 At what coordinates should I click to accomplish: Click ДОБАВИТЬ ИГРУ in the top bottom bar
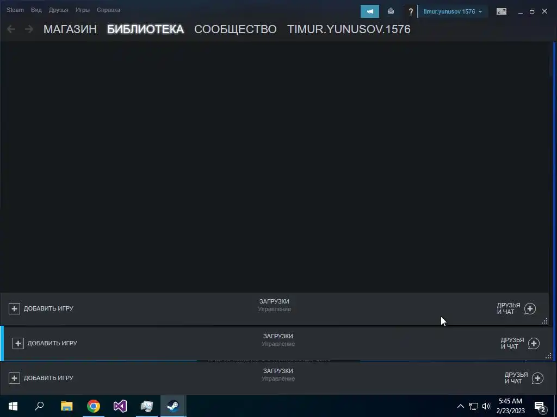48,308
